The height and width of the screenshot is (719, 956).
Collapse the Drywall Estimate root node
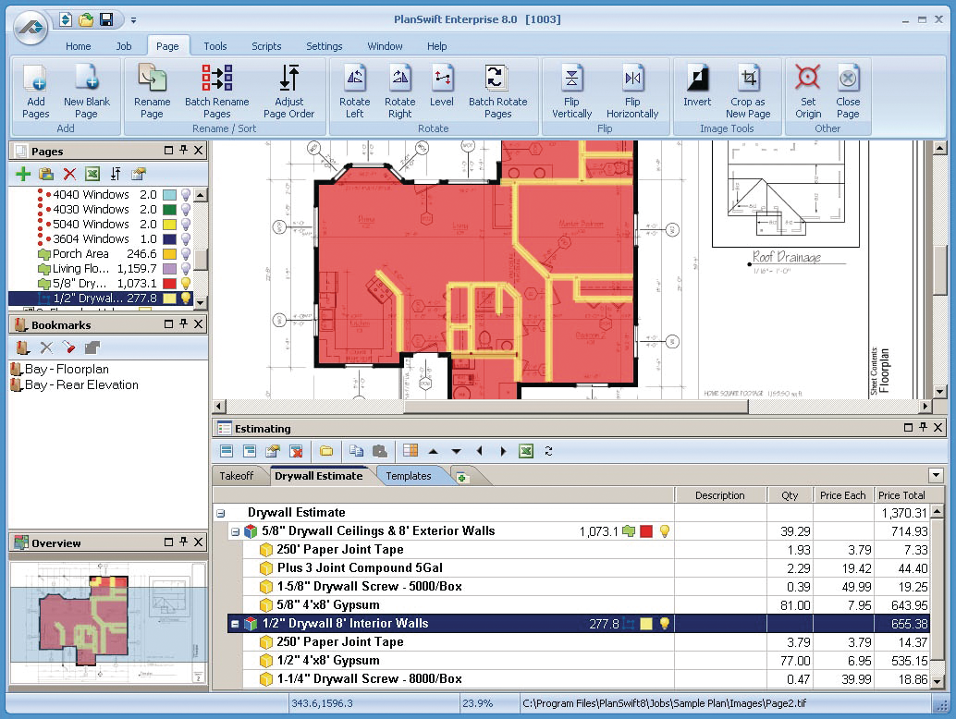coord(221,514)
